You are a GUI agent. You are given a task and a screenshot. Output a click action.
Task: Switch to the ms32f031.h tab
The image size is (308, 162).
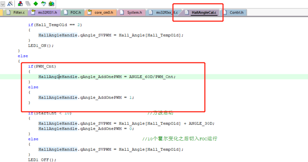pyautogui.click(x=44, y=13)
